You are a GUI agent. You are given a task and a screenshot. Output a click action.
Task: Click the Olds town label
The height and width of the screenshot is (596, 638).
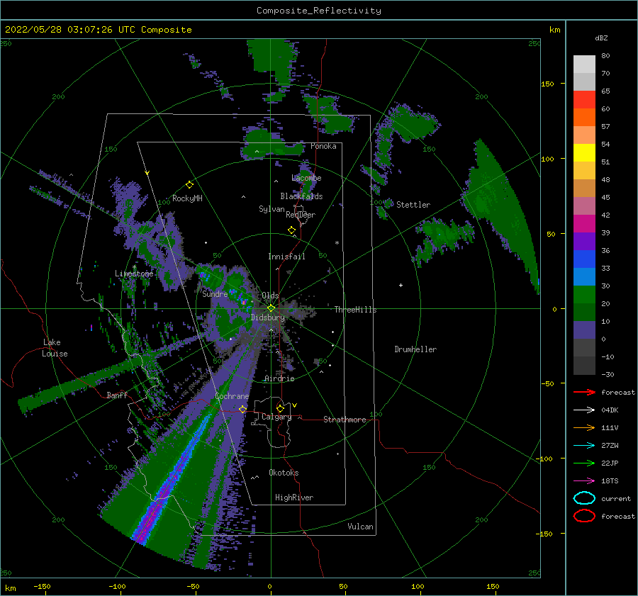pyautogui.click(x=270, y=296)
